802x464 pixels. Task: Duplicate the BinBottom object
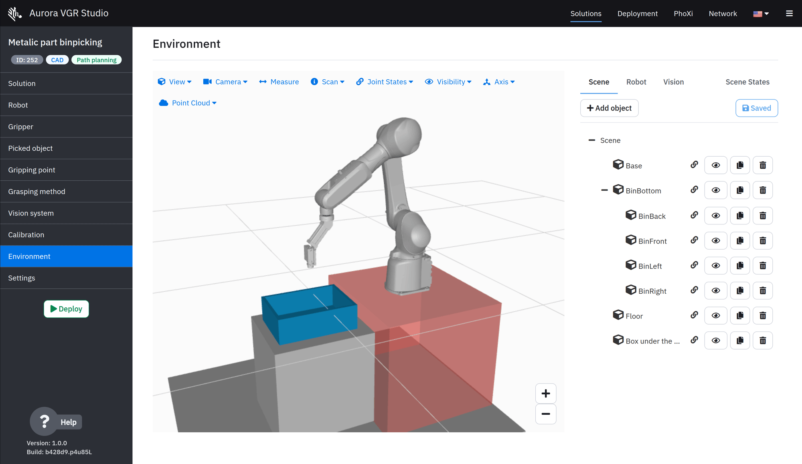click(740, 190)
